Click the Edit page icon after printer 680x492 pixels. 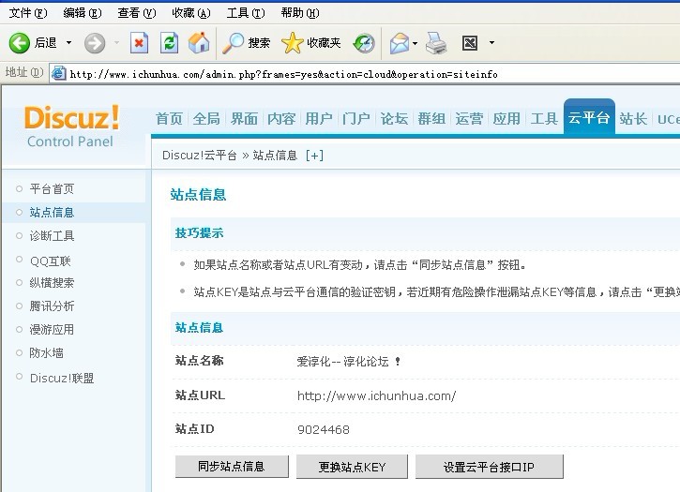[470, 43]
